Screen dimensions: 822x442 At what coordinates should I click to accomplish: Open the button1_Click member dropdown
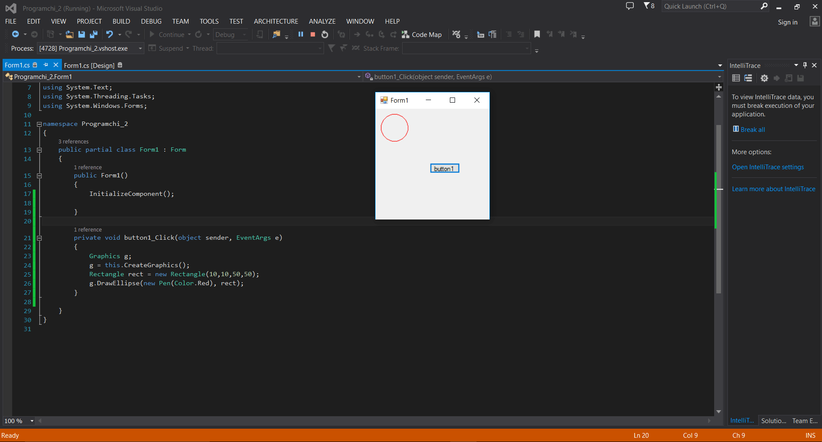[x=719, y=77]
